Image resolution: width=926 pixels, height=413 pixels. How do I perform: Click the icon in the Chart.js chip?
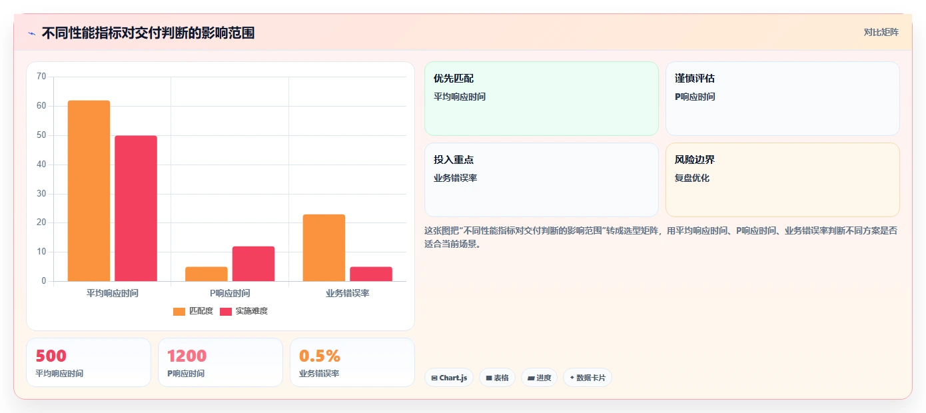point(434,378)
